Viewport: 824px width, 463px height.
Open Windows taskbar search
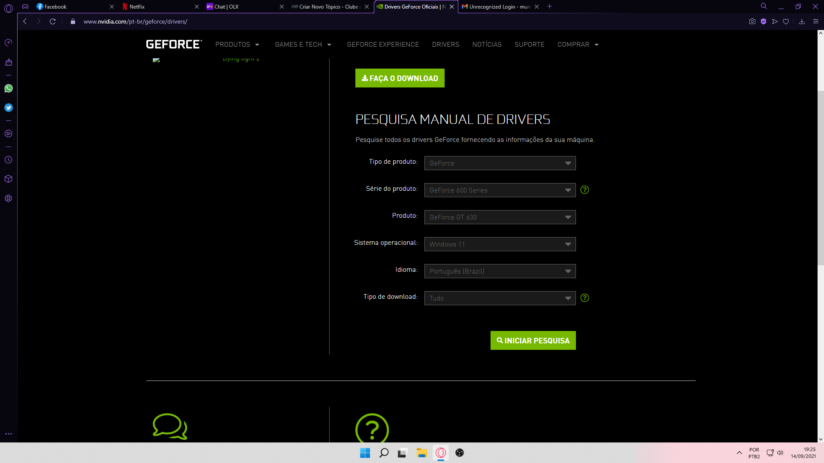click(x=384, y=453)
